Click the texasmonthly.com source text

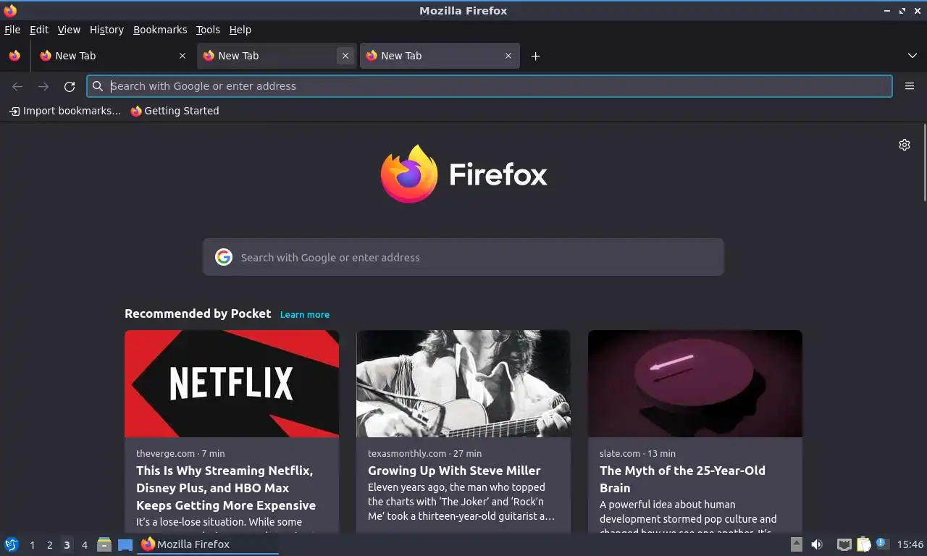(x=407, y=453)
